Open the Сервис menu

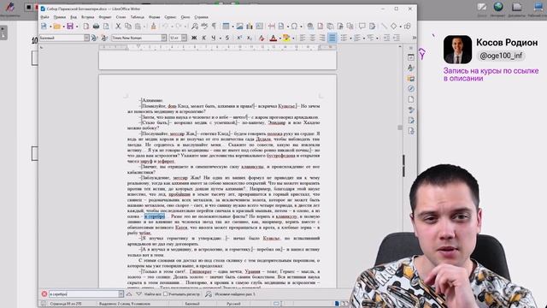click(x=170, y=17)
